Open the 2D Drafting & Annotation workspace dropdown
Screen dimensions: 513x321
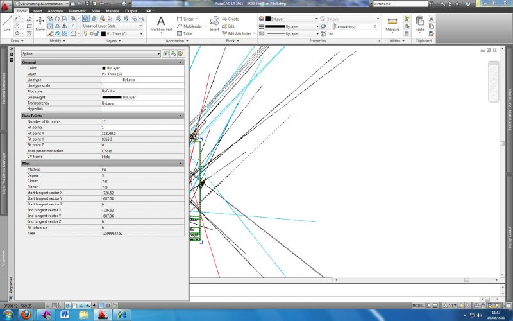point(41,4)
